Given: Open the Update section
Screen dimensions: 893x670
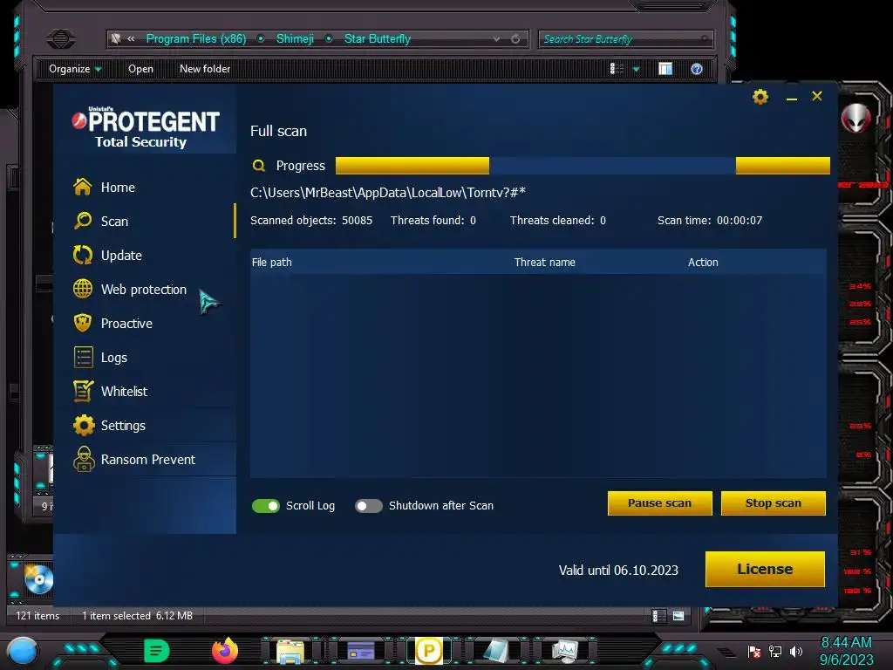Looking at the screenshot, I should tap(120, 256).
